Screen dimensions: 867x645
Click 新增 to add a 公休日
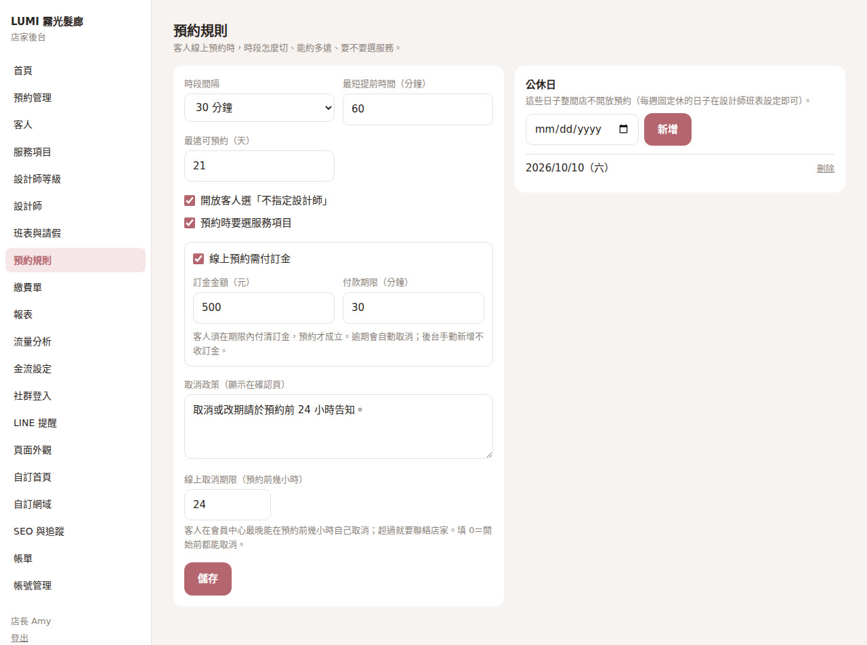click(668, 129)
